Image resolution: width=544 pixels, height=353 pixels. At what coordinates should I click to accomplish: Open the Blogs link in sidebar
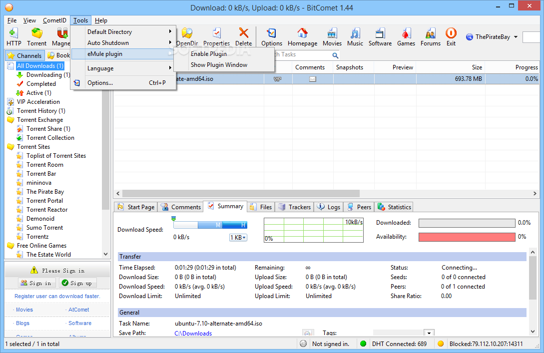(22, 323)
